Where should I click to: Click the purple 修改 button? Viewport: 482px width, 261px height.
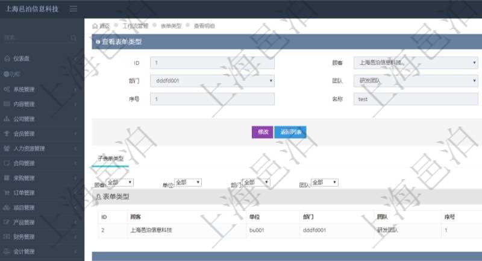pyautogui.click(x=262, y=132)
